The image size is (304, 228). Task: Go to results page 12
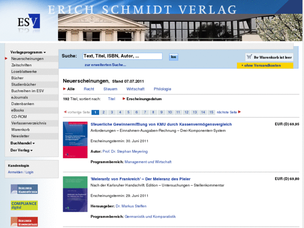pyautogui.click(x=186, y=112)
